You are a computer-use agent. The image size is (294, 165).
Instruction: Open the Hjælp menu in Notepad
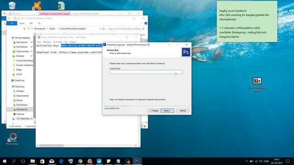tap(73, 42)
